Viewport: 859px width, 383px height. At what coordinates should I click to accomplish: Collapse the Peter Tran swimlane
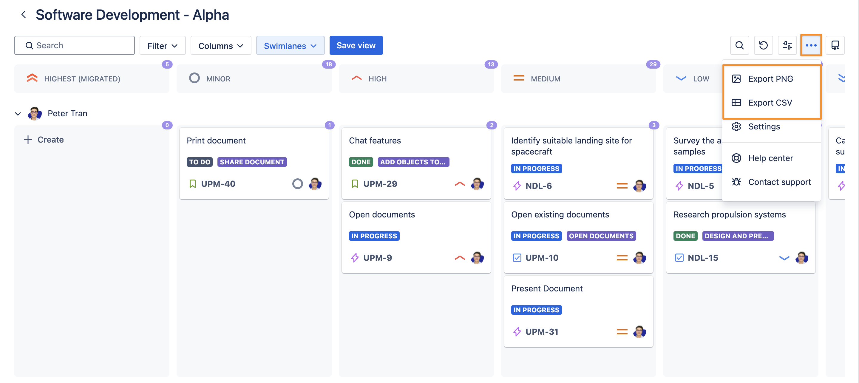click(x=18, y=114)
